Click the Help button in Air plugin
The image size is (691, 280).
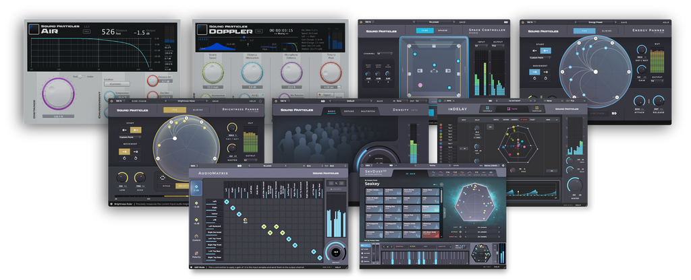coord(87,31)
